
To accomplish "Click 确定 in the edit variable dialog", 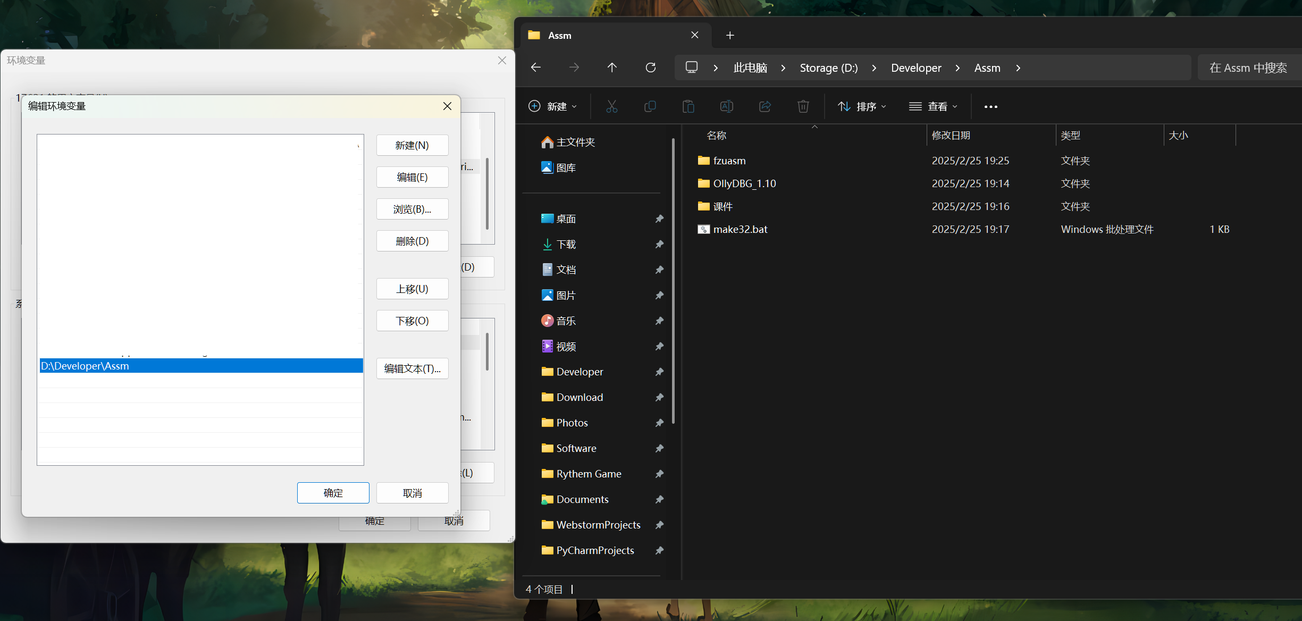I will tap(333, 493).
